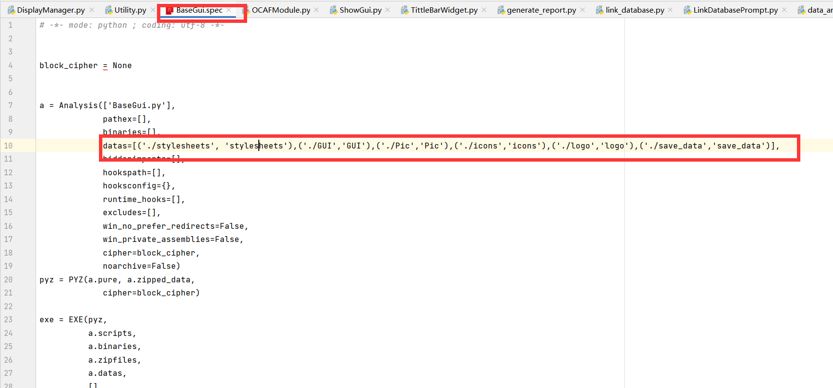
Task: Close the LinkDatabasePrompt.py tab
Action: pos(784,10)
